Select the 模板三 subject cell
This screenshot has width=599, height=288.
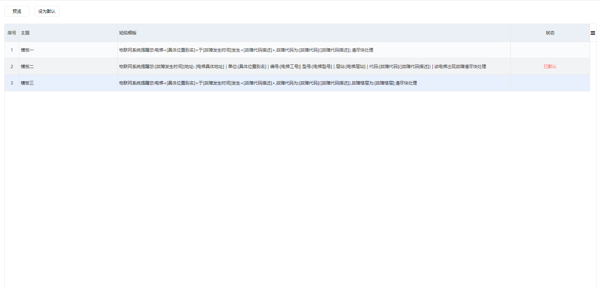pos(68,83)
